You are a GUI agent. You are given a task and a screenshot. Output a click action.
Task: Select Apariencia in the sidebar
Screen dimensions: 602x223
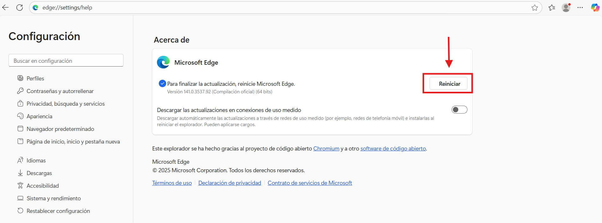(39, 116)
